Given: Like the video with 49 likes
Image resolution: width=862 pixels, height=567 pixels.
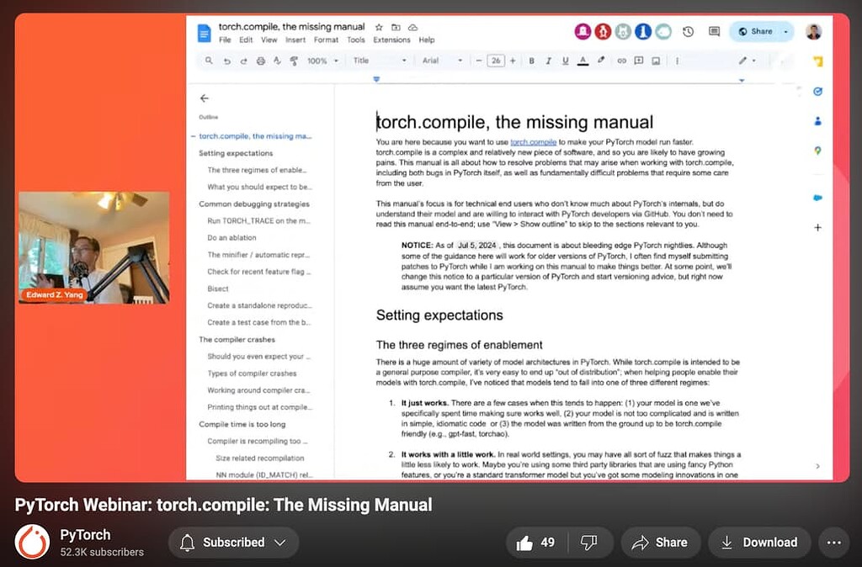Looking at the screenshot, I should [x=536, y=543].
